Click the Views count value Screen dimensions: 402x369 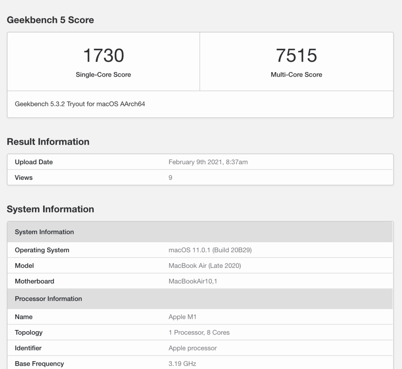[x=170, y=178]
